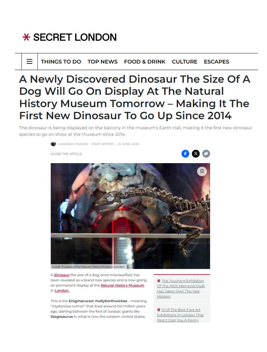The image size is (267, 352).
Task: Share the article on Facebook
Action: point(185,154)
